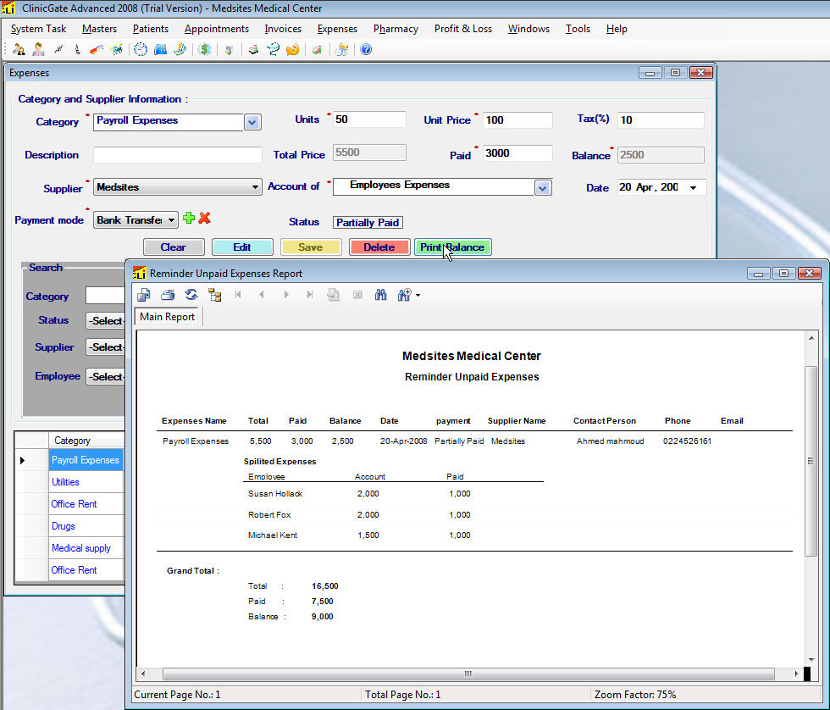
Task: Click the Clear button
Action: [x=174, y=247]
